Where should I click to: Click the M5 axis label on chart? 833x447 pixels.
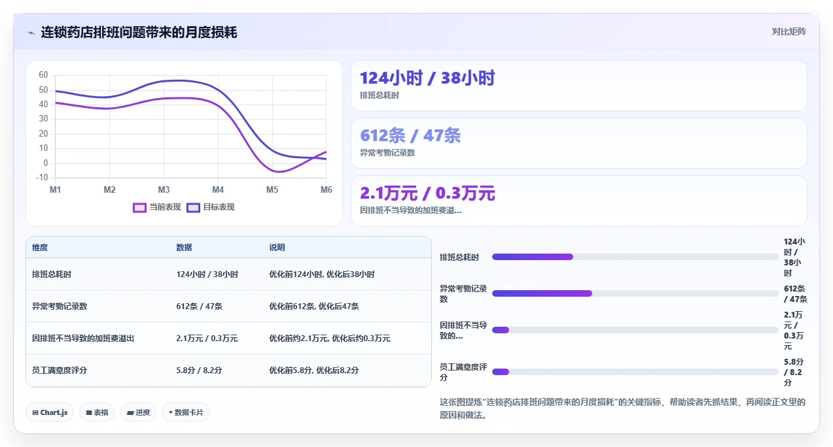[272, 190]
